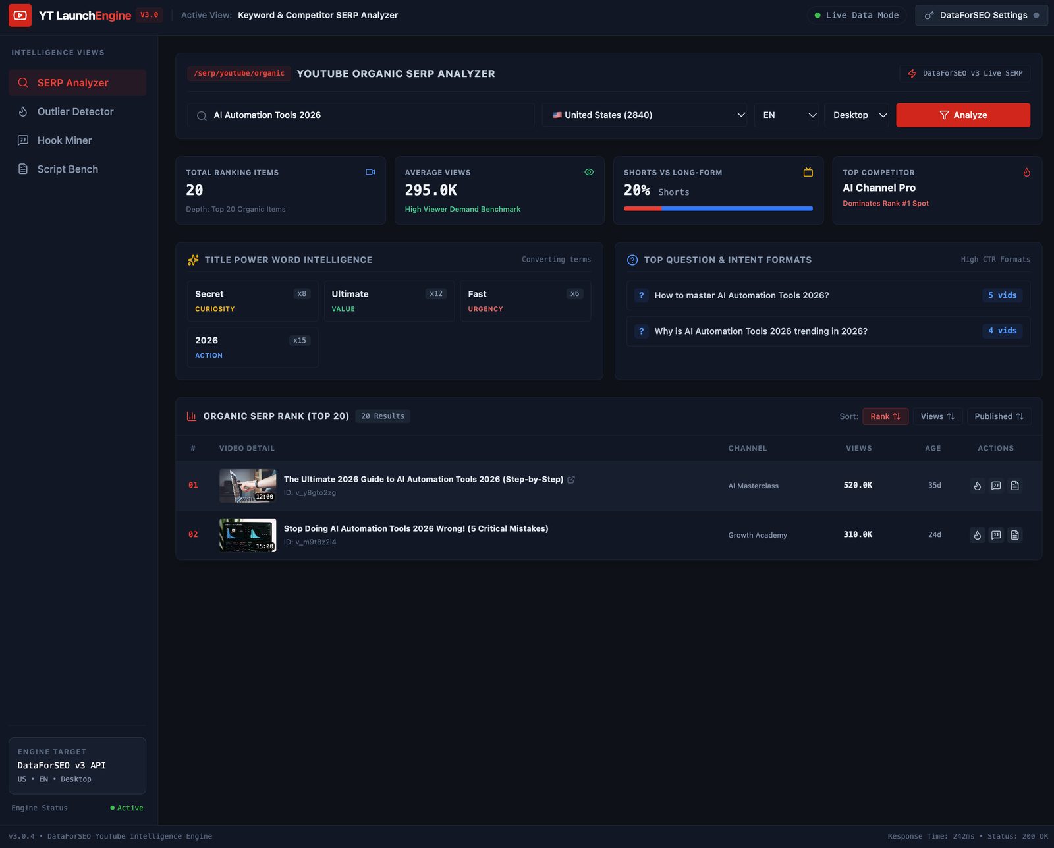This screenshot has width=1054, height=848.
Task: Select "Why is AI Automation Tools 2026 trending" question
Action: pos(828,331)
